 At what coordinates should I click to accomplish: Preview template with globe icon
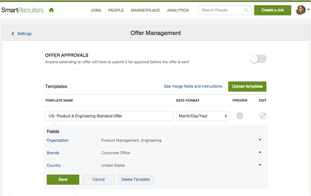tap(240, 116)
